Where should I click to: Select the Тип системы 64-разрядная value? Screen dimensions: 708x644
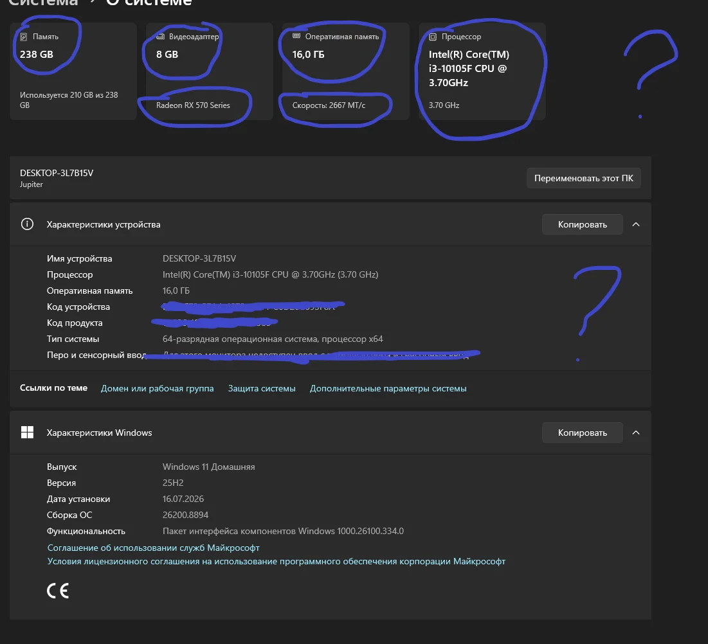273,339
